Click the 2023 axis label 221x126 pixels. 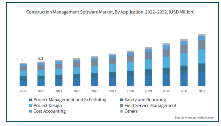[41, 91]
